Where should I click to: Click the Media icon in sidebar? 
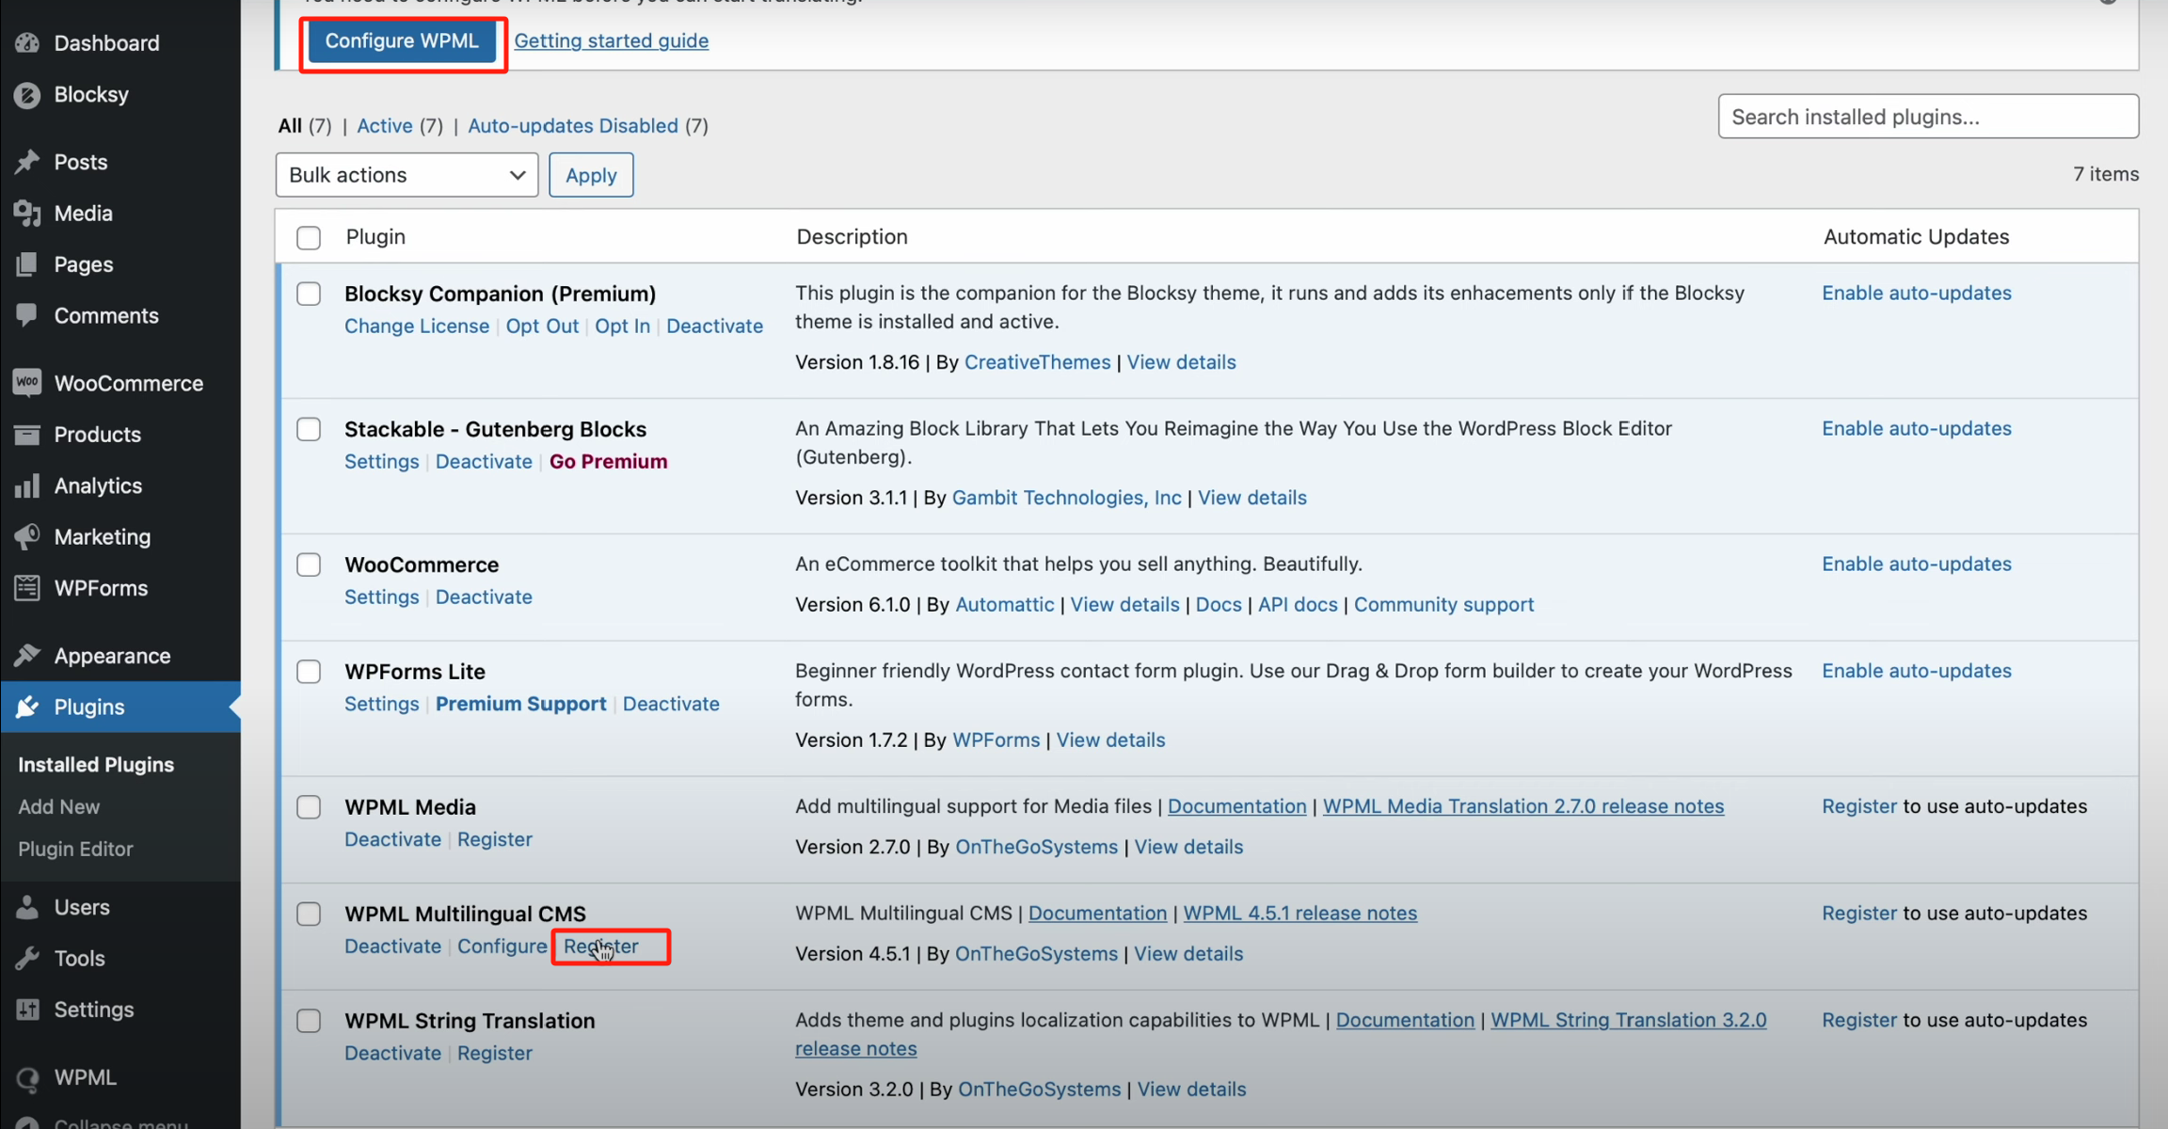27,214
